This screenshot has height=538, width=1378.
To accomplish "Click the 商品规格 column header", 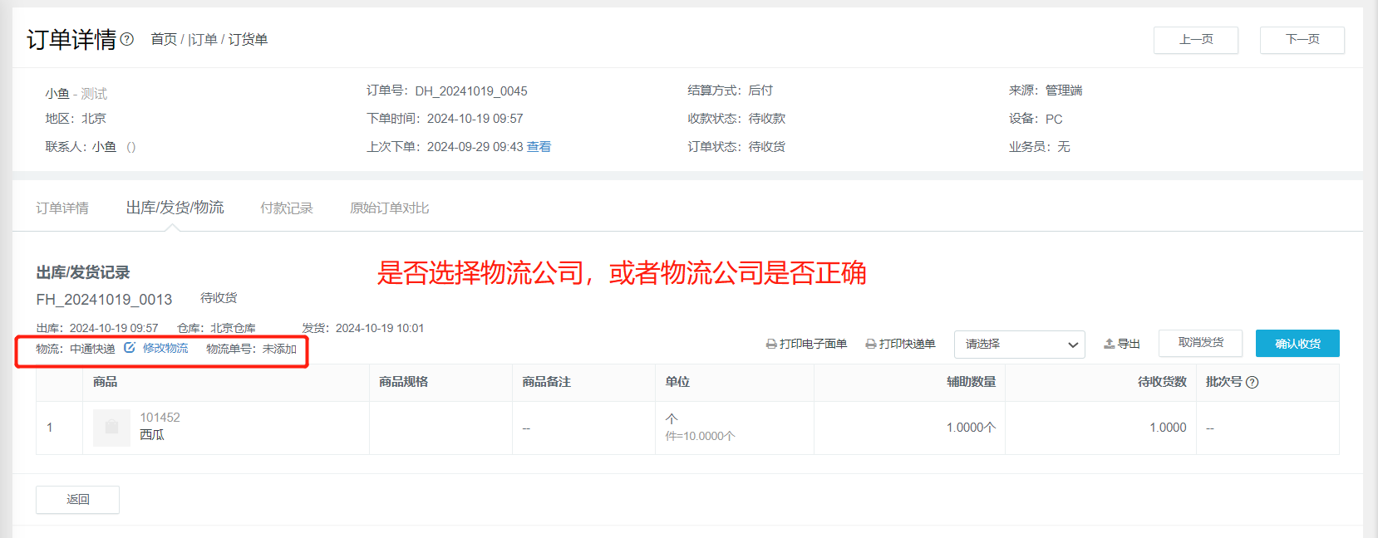I will point(403,382).
